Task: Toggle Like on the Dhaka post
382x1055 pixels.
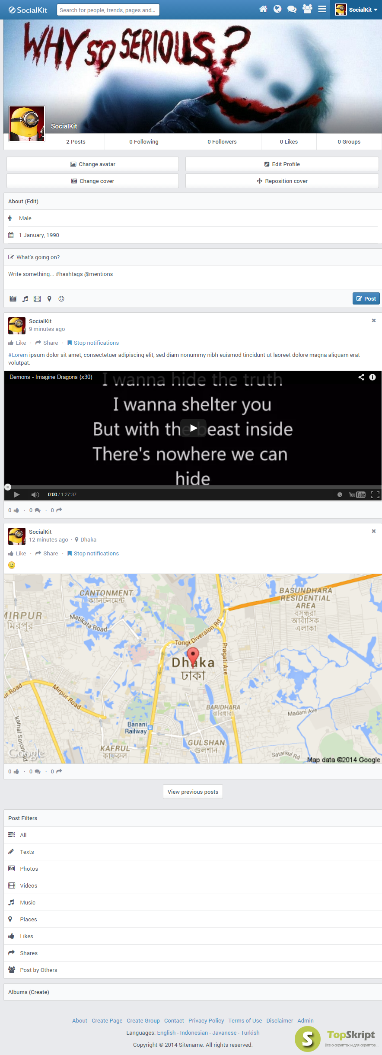Action: pos(17,554)
